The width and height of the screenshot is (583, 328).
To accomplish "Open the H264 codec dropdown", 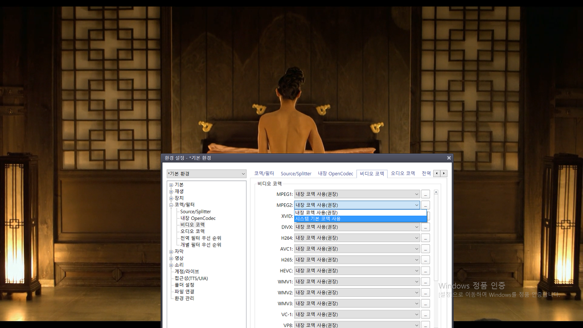I will tap(357, 237).
